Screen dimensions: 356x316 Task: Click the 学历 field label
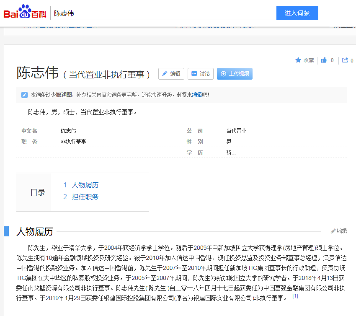(x=195, y=153)
